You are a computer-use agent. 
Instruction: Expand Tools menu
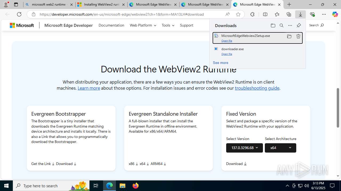click(168, 25)
